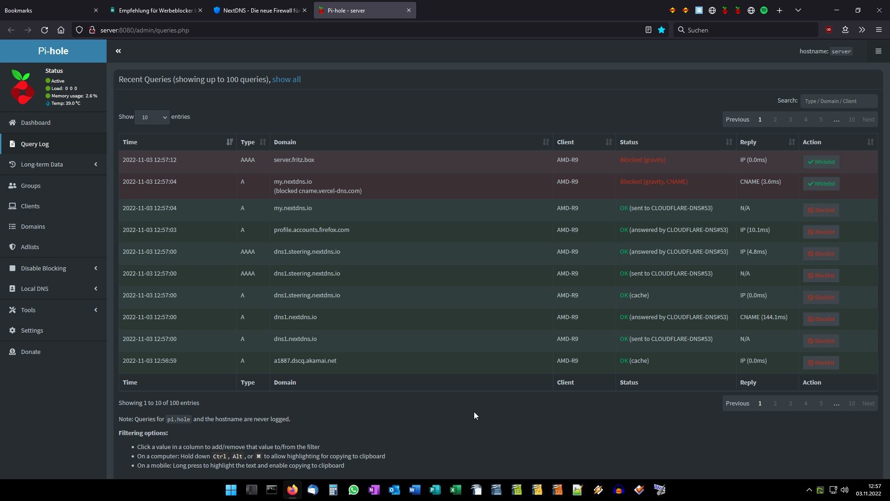
Task: Expand the Disable Blocking submenu
Action: [x=53, y=268]
